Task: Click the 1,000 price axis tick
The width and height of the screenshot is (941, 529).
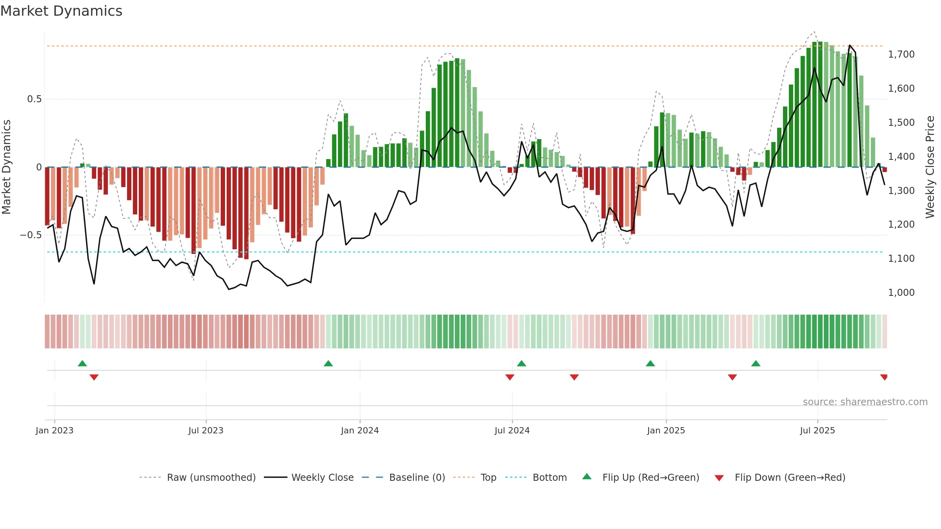Action: [901, 292]
